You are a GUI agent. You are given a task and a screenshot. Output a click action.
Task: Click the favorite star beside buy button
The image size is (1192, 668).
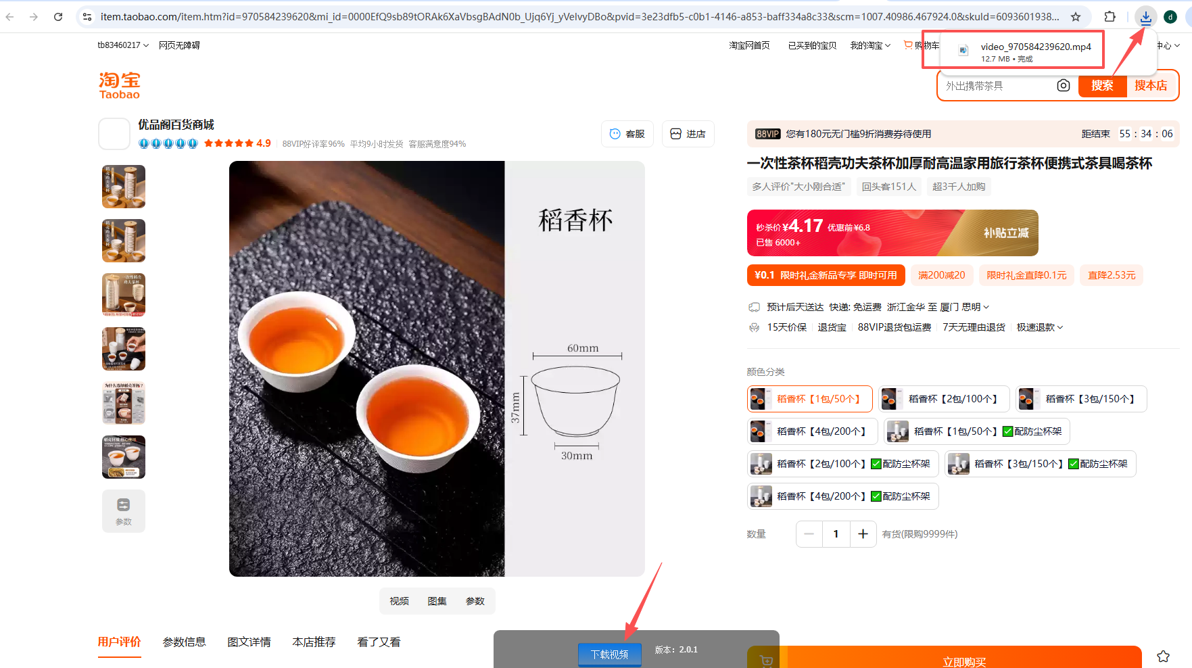tap(1163, 656)
